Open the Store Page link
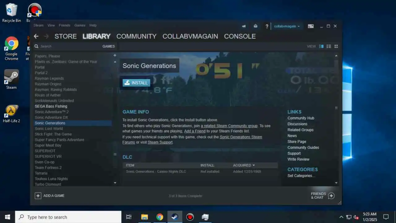The width and height of the screenshot is (396, 223). 297,142
